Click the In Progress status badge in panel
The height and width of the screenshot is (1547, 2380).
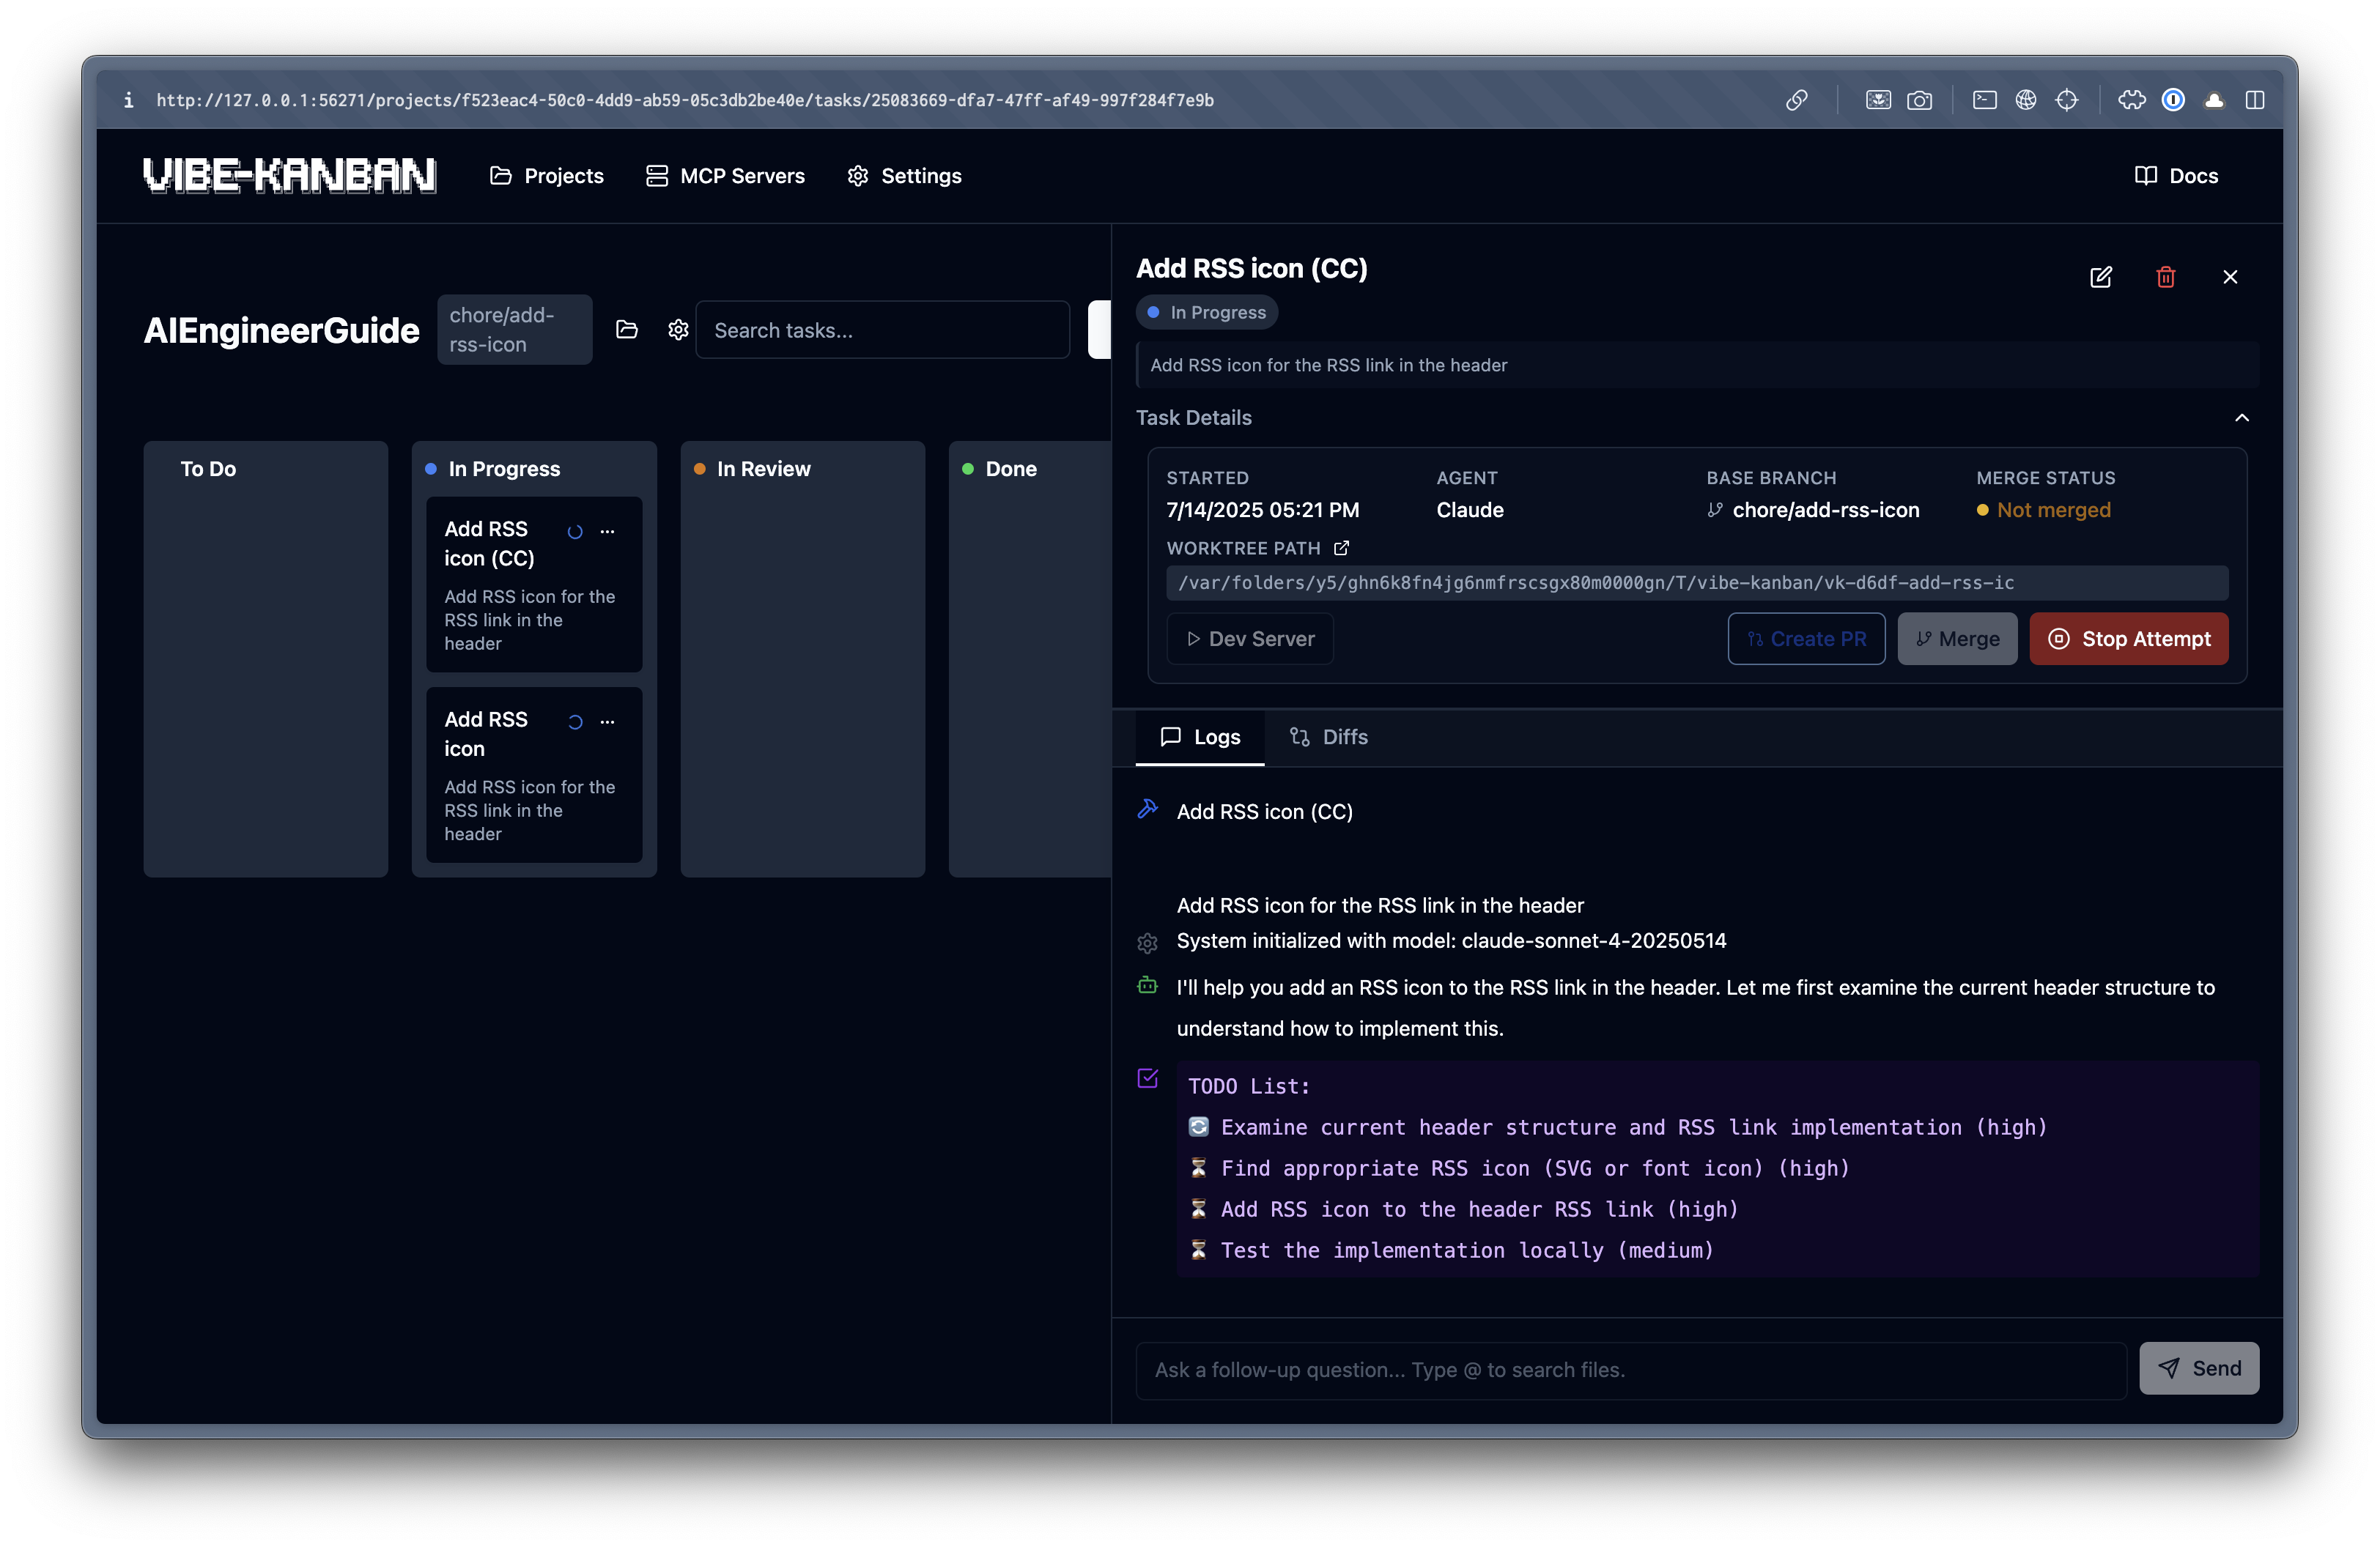(1206, 313)
